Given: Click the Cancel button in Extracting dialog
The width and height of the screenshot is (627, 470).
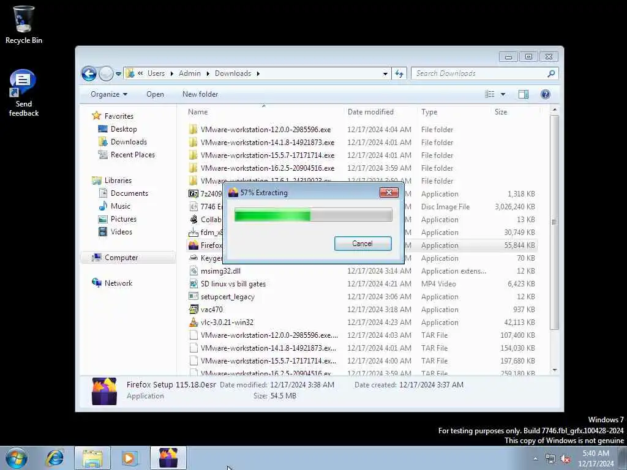Looking at the screenshot, I should [x=362, y=244].
